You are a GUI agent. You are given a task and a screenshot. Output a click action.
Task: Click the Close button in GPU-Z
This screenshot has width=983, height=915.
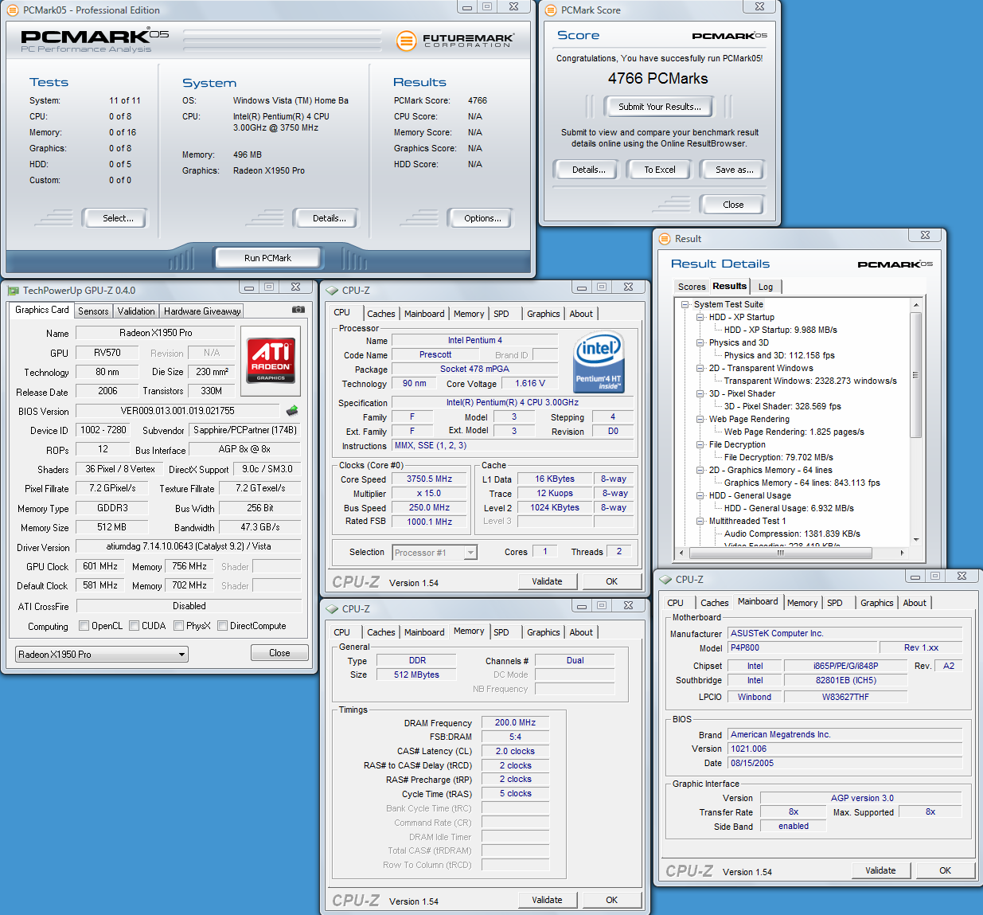click(x=279, y=653)
